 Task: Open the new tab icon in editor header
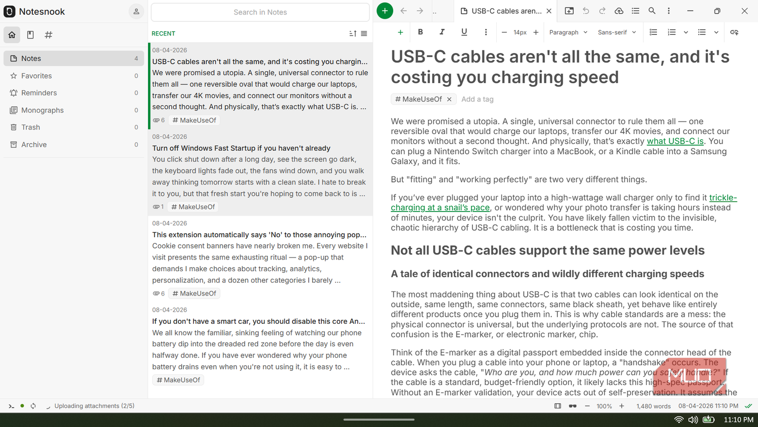coord(569,11)
